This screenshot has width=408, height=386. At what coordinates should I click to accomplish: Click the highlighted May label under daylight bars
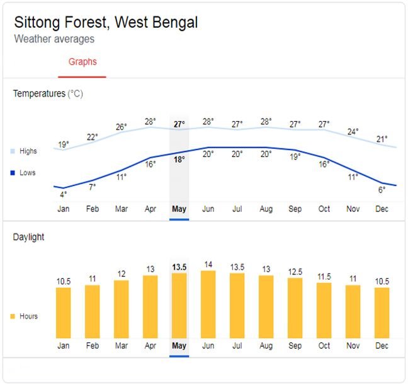point(179,346)
